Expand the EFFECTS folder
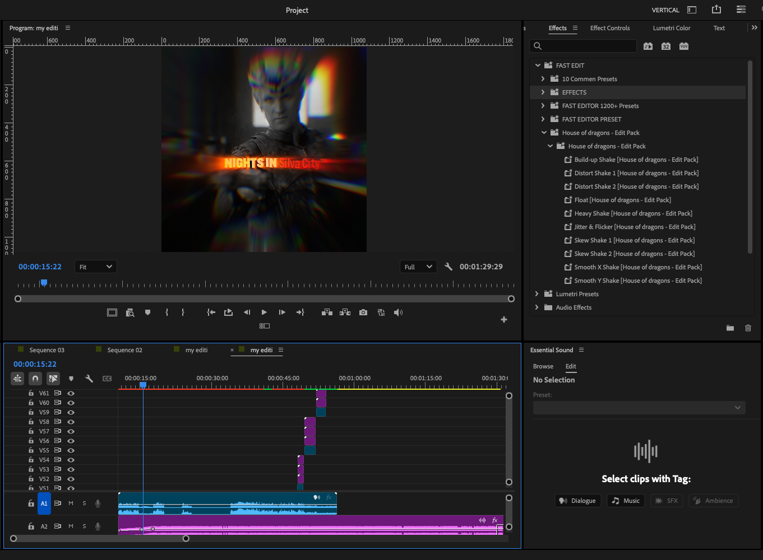Viewport: 763px width, 560px height. coord(543,92)
